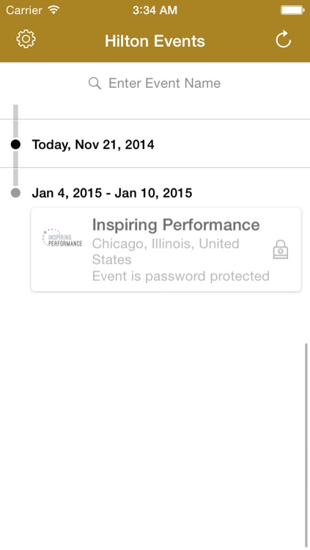The image size is (310, 550).
Task: Tap the search magnifier icon
Action: [x=95, y=84]
